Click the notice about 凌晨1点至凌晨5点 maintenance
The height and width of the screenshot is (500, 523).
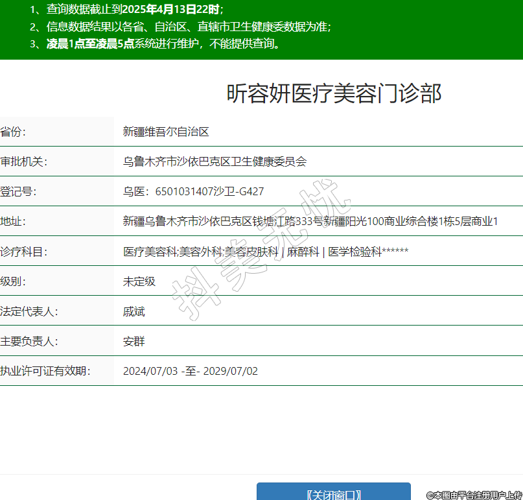coord(156,44)
